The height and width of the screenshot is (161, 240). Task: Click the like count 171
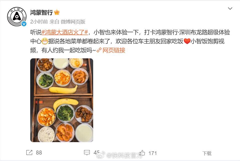tap(153, 153)
